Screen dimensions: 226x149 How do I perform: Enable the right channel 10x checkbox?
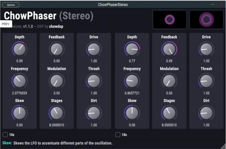pyautogui.click(x=118, y=135)
